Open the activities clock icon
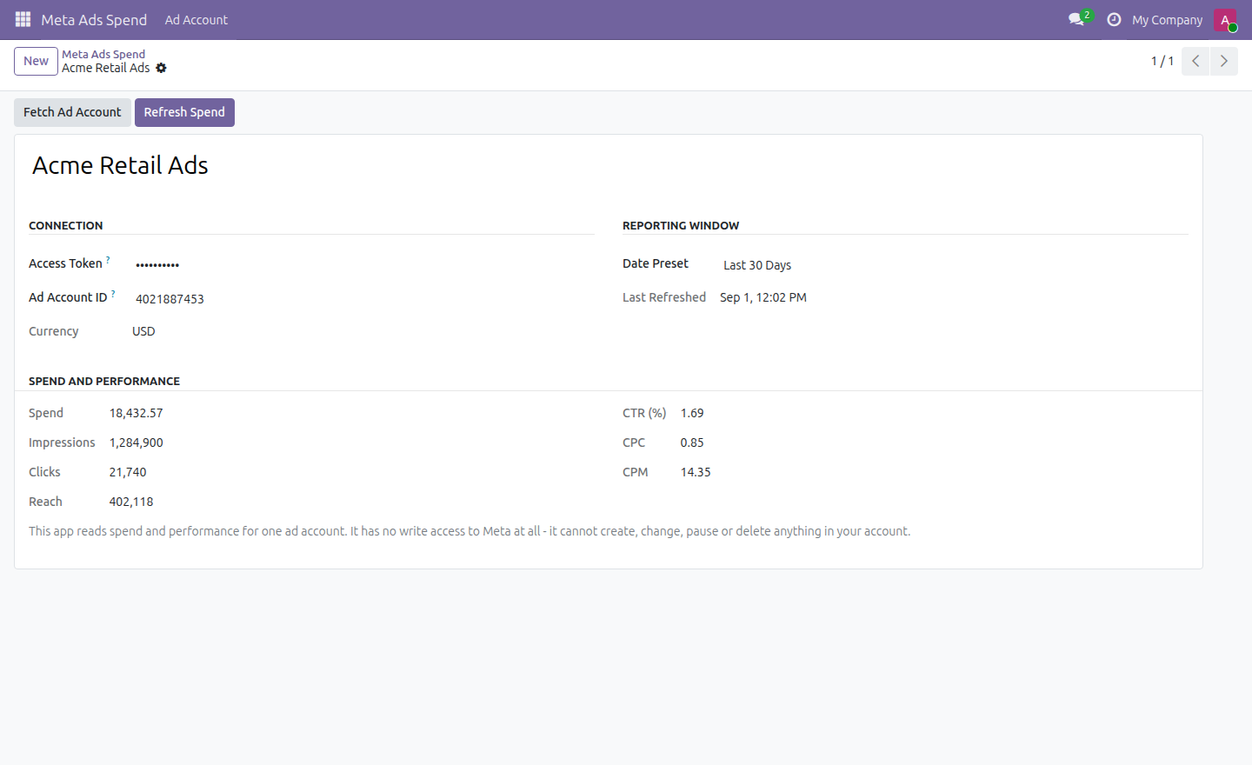The image size is (1252, 765). [x=1114, y=19]
